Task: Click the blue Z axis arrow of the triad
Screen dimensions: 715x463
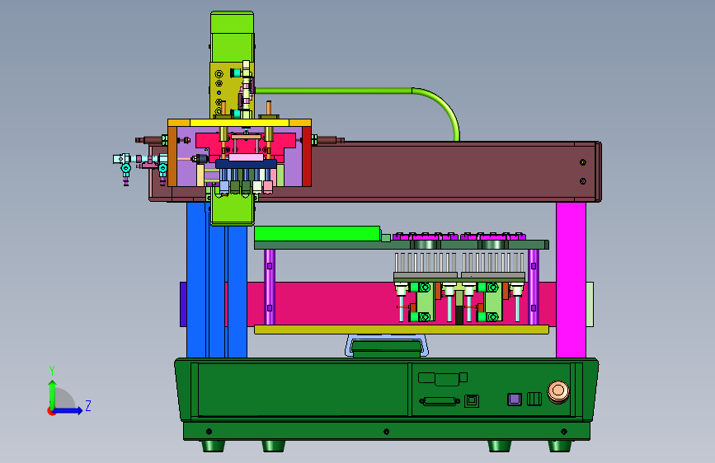Action: point(68,410)
